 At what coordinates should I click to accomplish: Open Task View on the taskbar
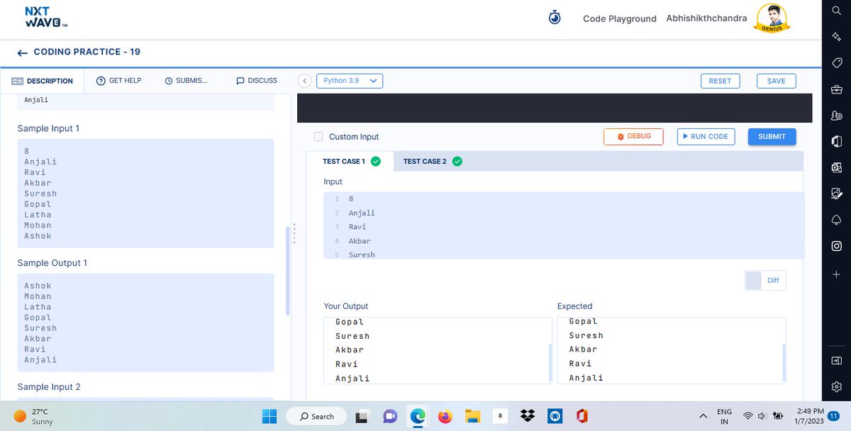362,416
